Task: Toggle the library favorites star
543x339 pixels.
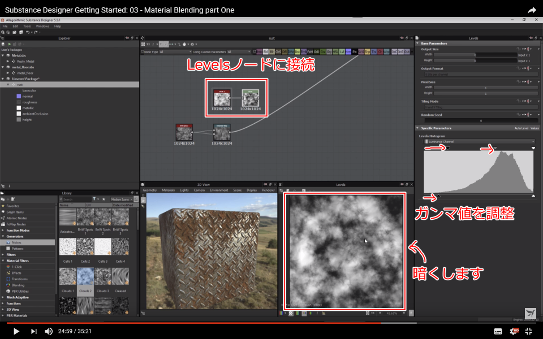Action: [x=104, y=199]
